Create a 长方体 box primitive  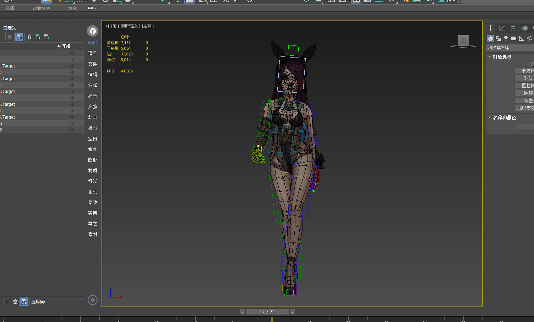525,71
